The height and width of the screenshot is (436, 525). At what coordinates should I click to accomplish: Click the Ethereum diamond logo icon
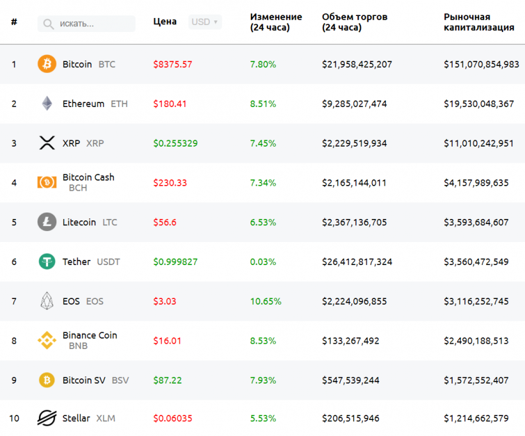(47, 104)
